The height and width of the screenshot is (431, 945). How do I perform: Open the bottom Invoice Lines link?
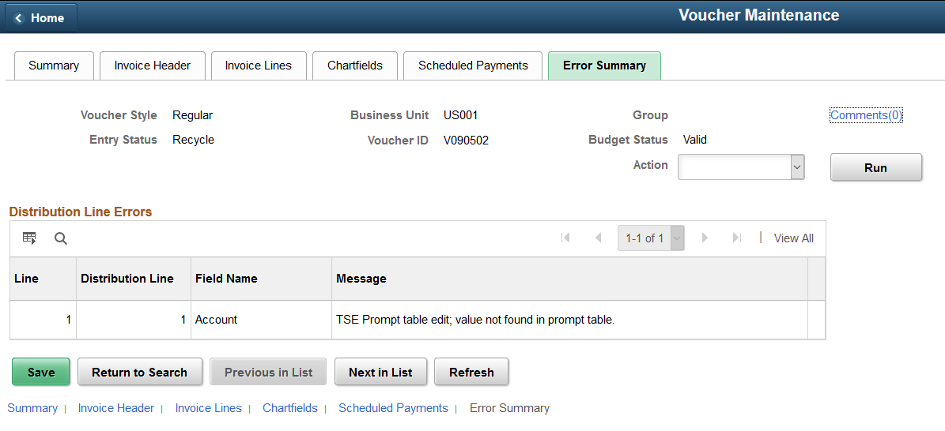pyautogui.click(x=209, y=408)
